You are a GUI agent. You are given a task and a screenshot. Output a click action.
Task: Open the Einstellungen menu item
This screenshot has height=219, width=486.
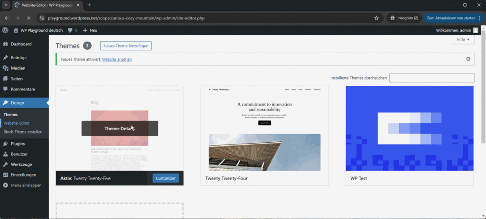pos(24,175)
